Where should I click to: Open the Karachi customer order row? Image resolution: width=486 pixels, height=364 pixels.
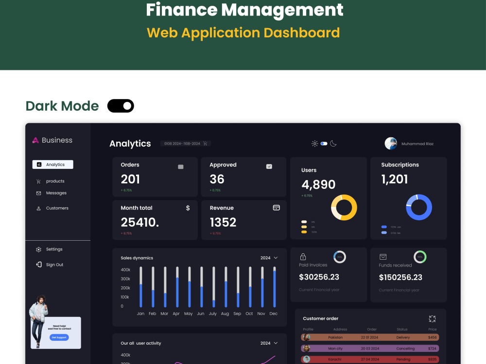coord(370,359)
